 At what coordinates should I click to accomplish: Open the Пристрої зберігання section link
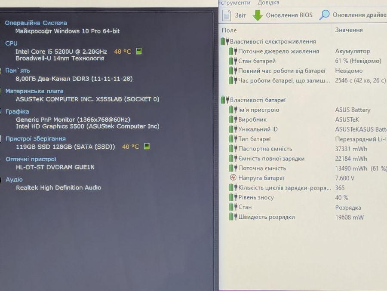pyautogui.click(x=36, y=139)
